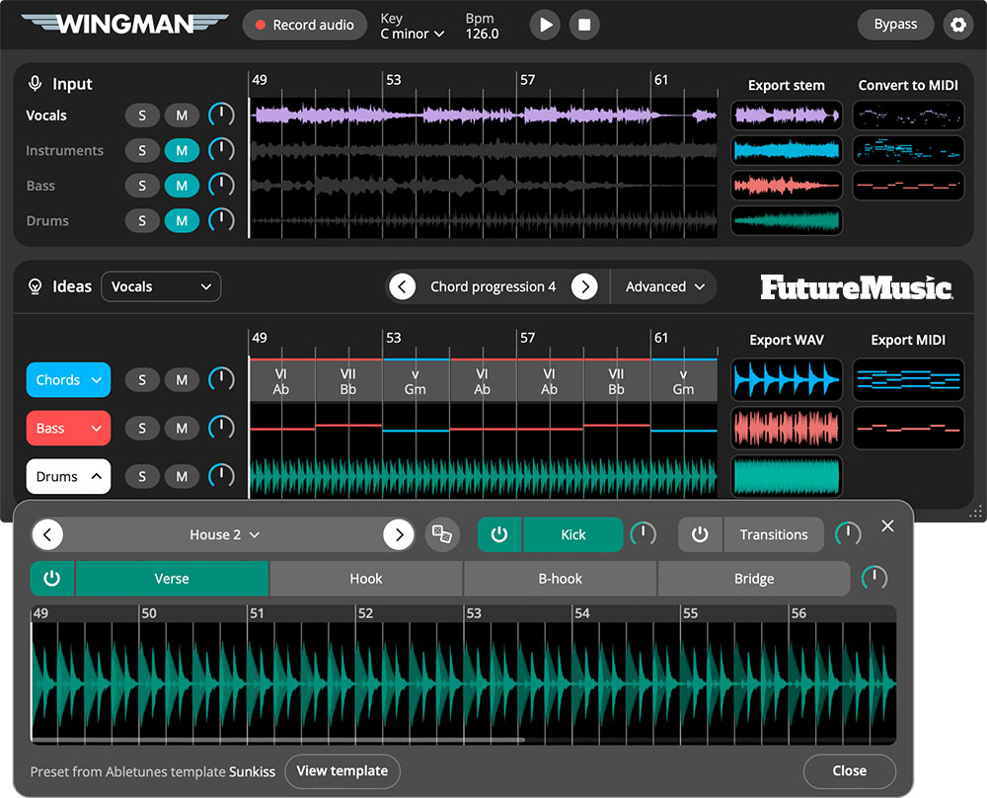This screenshot has width=987, height=798.
Task: Mute the ideas Bass track
Action: (x=182, y=429)
